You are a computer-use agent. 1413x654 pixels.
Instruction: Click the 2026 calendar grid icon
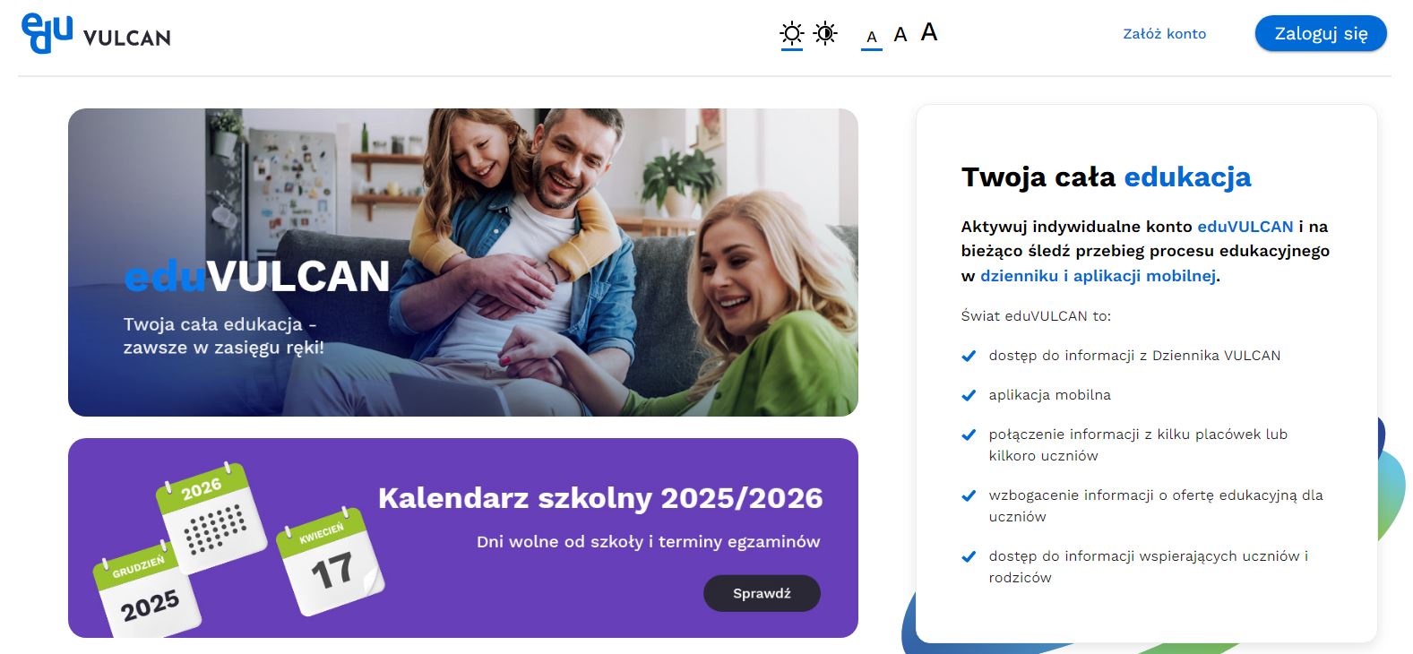[211, 518]
